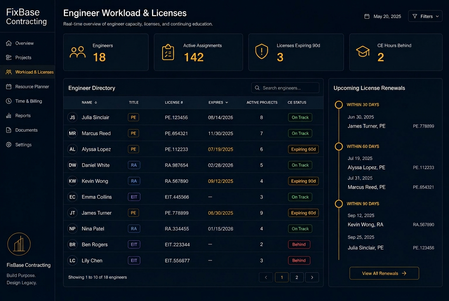Select page 2 in pagination

[x=297, y=278]
